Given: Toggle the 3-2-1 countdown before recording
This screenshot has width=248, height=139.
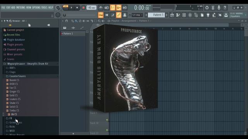Looking at the screenshot, I should (113, 8).
